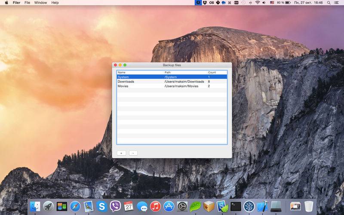Launch Skype from the Dock
The width and height of the screenshot is (344, 215).
102,206
